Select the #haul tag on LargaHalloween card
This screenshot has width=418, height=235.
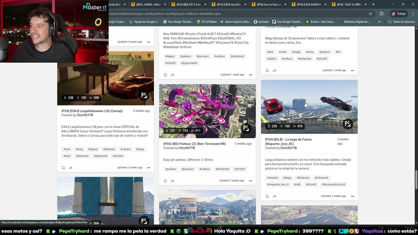67,156
